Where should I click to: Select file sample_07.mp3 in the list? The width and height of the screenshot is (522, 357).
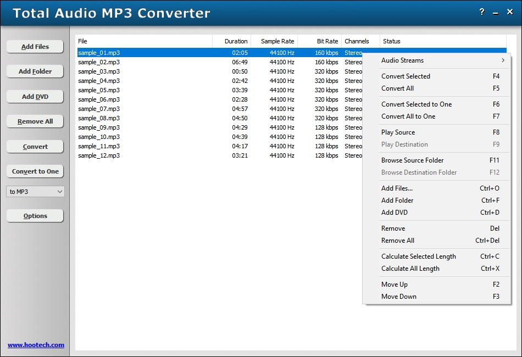point(99,108)
